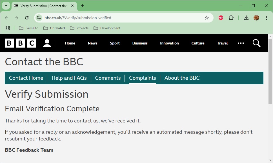Bookmark this page with the star icon
This screenshot has width=273, height=163.
[207, 18]
